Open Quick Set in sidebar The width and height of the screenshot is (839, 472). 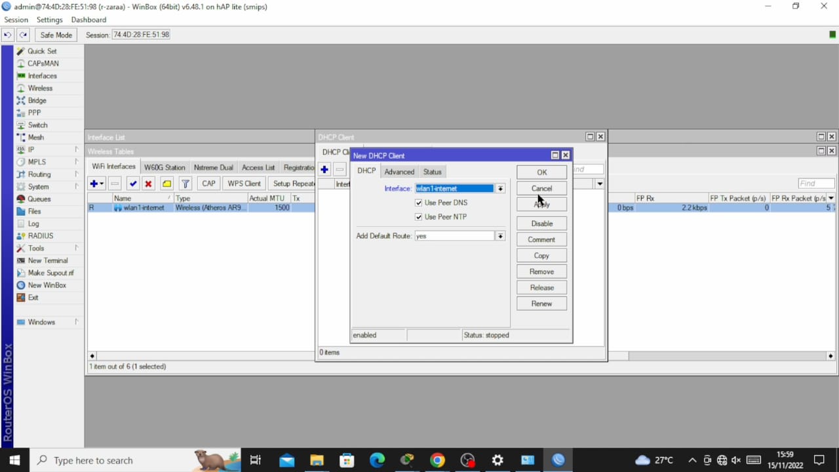click(42, 51)
